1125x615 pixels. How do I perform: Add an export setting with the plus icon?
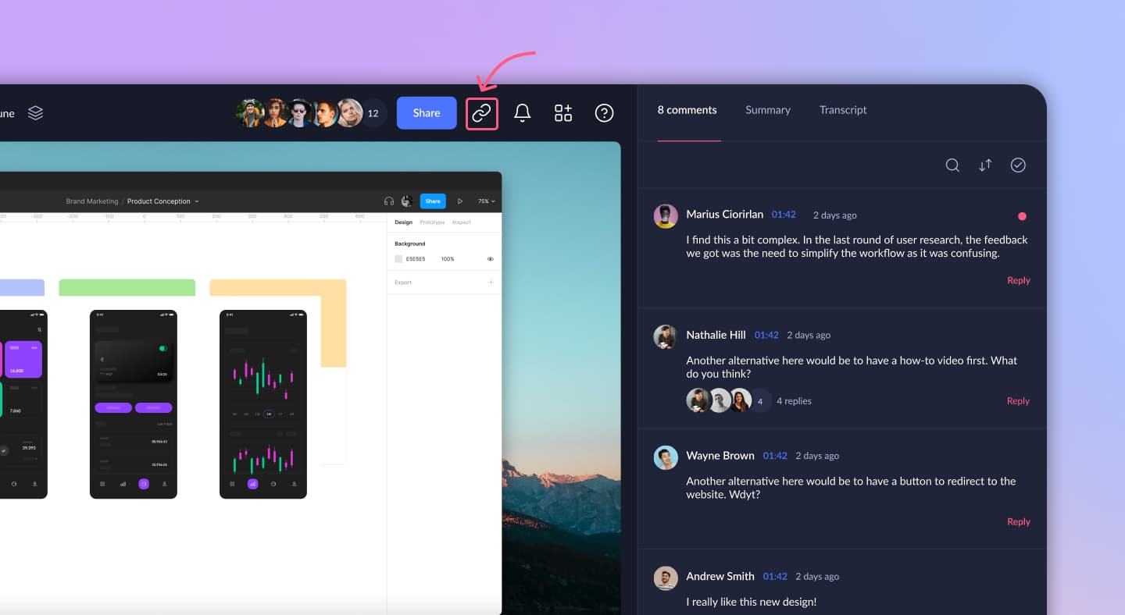click(x=491, y=282)
